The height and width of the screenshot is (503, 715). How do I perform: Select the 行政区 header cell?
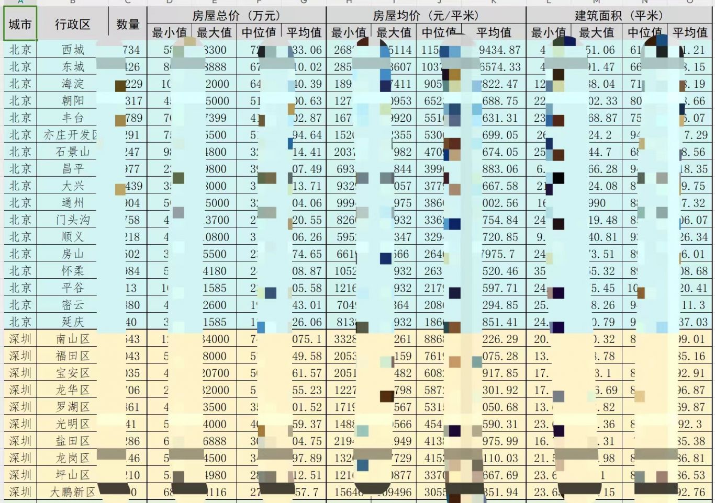tap(73, 24)
